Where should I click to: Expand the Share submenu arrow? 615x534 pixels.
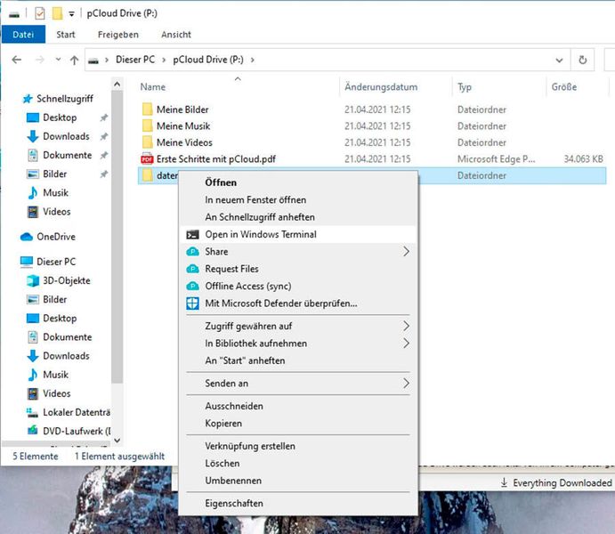click(407, 252)
